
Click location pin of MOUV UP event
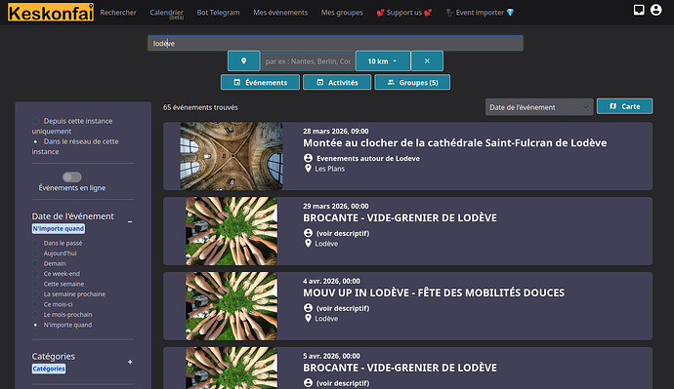coord(308,318)
